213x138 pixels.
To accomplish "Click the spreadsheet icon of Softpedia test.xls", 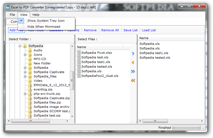I will pyautogui.click(x=79, y=57).
